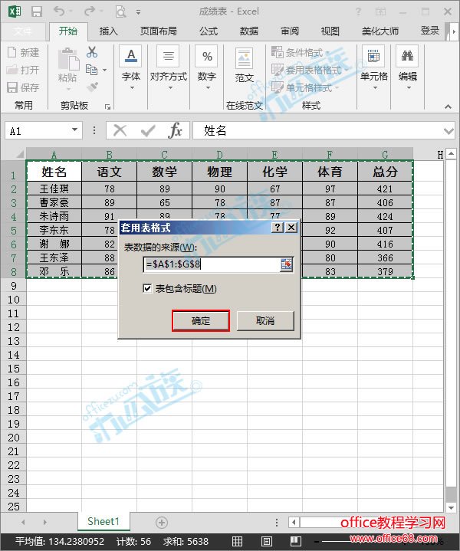Click 打开 in the 常用 group

click(23, 70)
